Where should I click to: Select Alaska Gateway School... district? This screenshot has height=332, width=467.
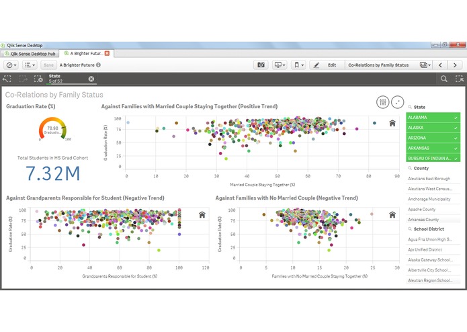[x=433, y=260]
